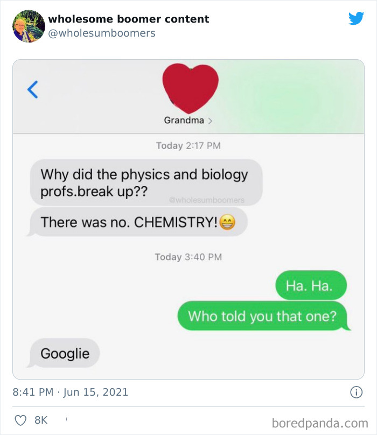Select the green 'Who told you that one?' bubble
377x435 pixels.
tap(262, 316)
